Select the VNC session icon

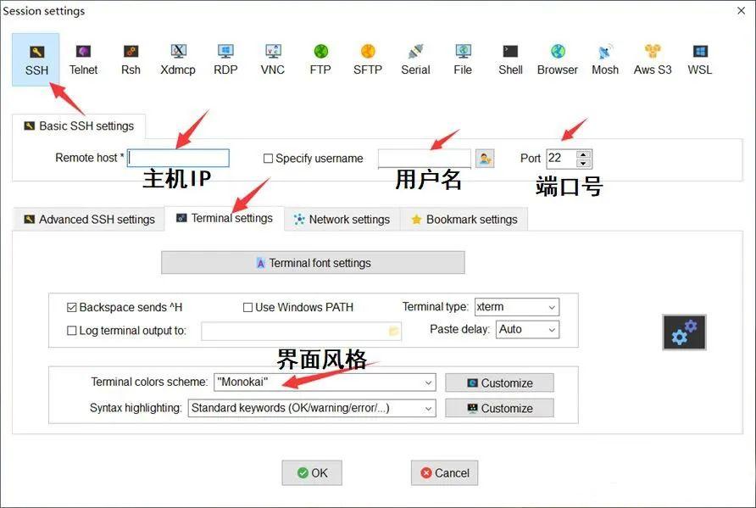(272, 57)
